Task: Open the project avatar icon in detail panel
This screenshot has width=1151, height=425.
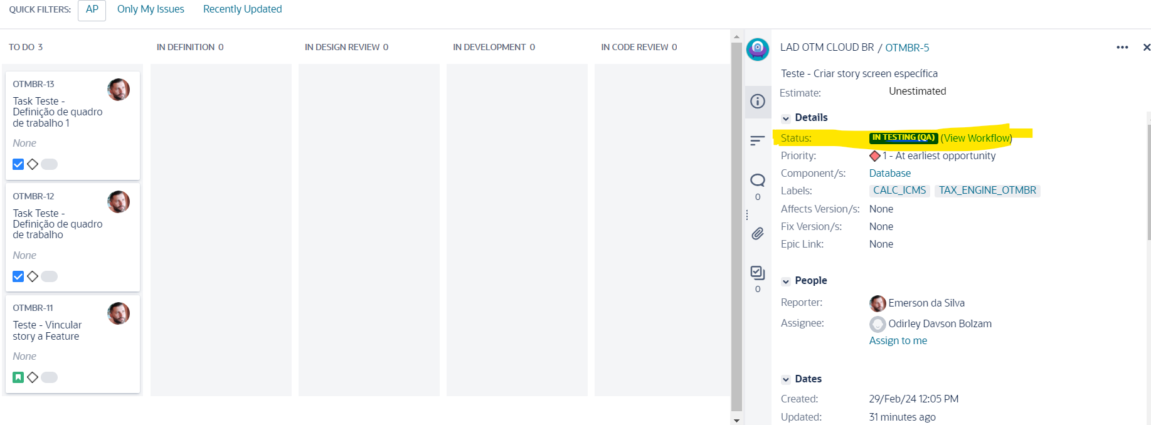Action: (x=758, y=49)
